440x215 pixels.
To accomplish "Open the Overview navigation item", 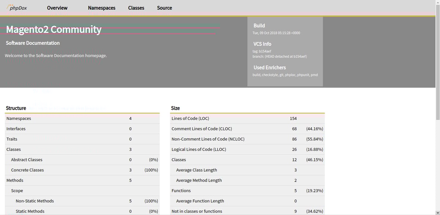I will click(57, 8).
